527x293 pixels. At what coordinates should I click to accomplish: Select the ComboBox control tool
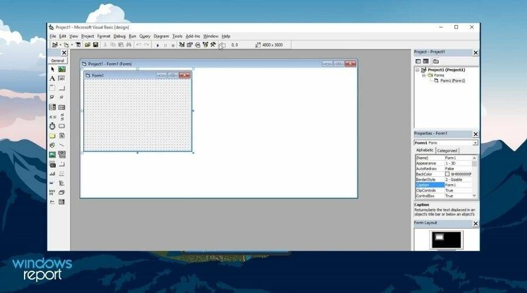pos(53,107)
